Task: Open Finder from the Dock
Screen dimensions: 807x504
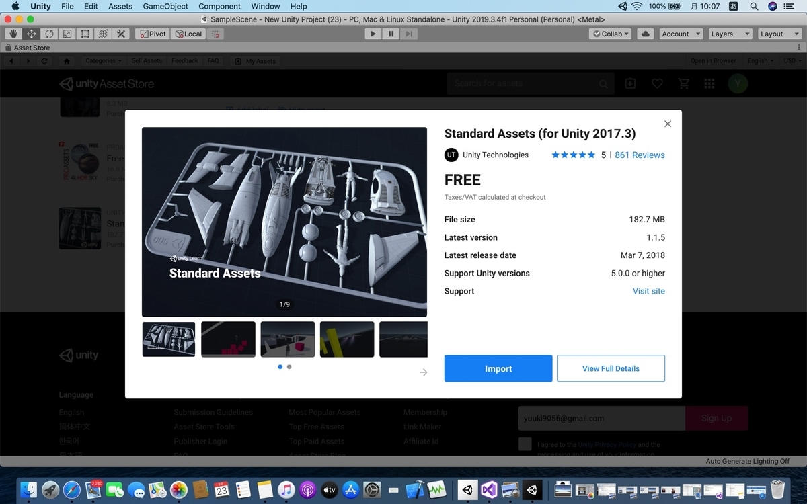Action: (x=28, y=489)
